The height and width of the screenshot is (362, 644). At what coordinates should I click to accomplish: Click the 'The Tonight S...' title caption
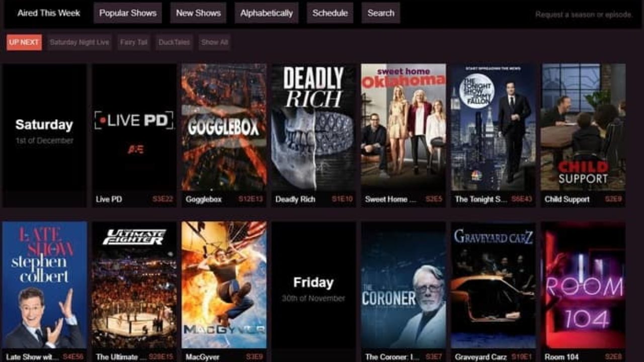pos(481,199)
